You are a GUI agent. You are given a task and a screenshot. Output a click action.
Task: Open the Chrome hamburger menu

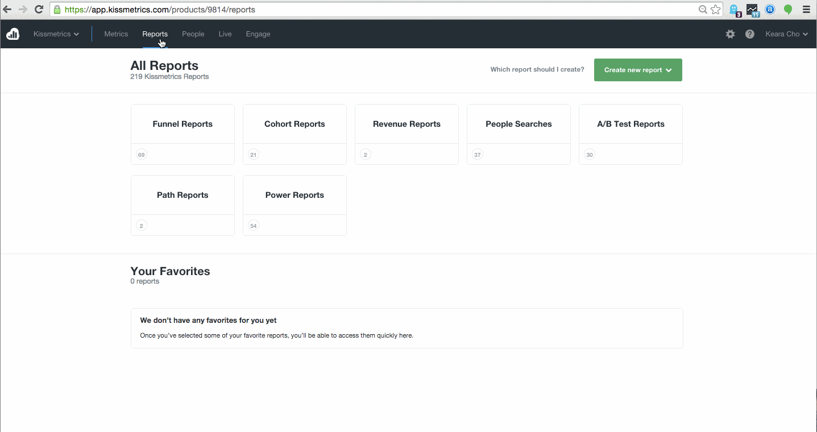click(806, 10)
